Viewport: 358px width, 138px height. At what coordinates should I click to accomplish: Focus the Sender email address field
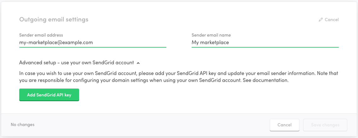[93, 42]
